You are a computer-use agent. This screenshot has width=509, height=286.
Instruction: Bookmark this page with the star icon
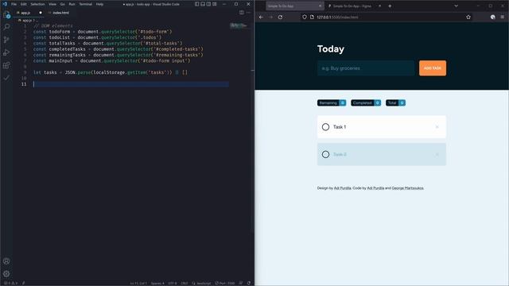(x=468, y=17)
